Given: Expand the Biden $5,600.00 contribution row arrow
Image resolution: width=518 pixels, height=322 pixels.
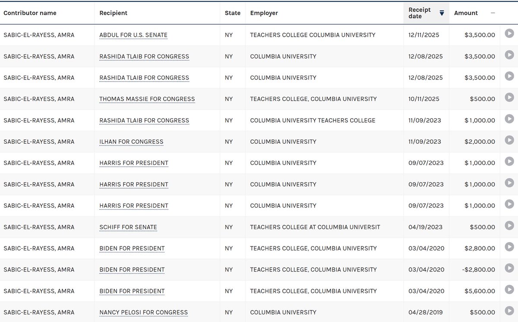Looking at the screenshot, I should [509, 289].
